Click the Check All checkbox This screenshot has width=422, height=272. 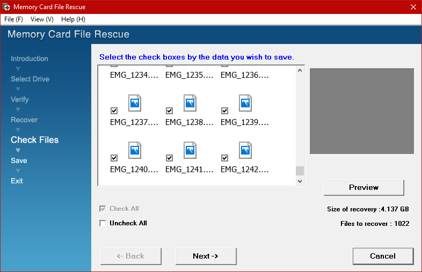point(103,209)
